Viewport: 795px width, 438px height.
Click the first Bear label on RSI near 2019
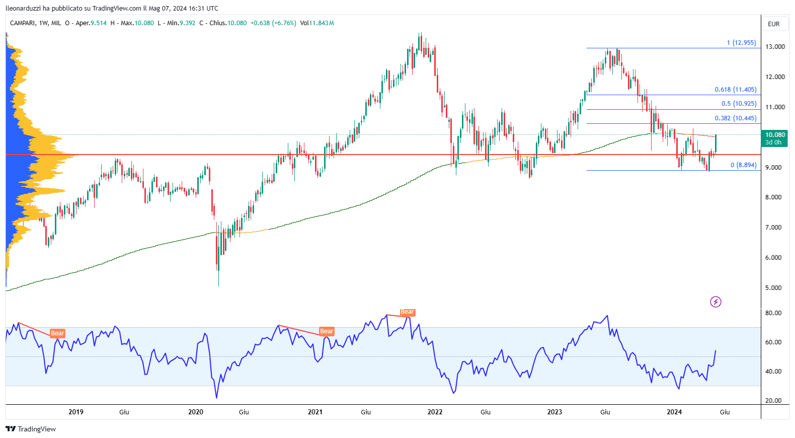57,333
